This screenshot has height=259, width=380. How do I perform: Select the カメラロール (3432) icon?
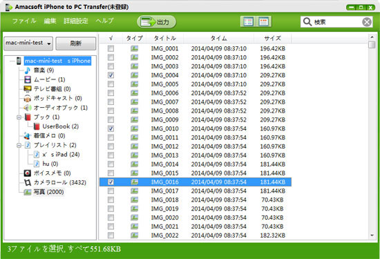28,182
